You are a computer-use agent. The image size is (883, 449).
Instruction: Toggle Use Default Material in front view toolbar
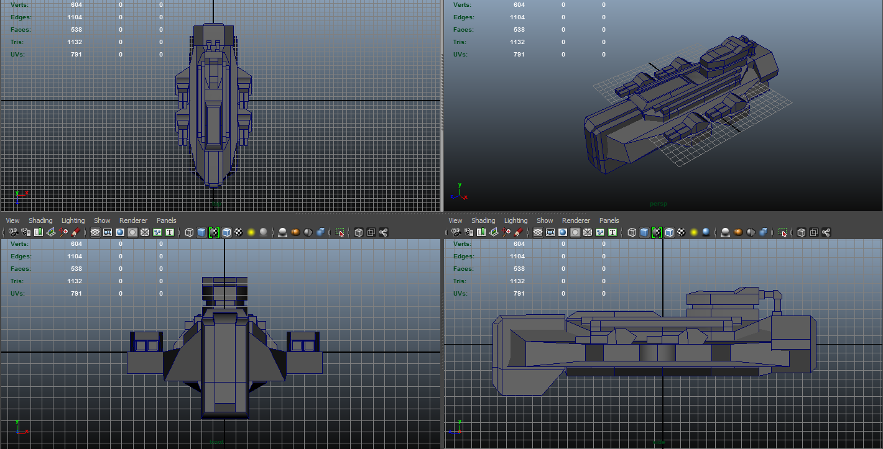(214, 232)
